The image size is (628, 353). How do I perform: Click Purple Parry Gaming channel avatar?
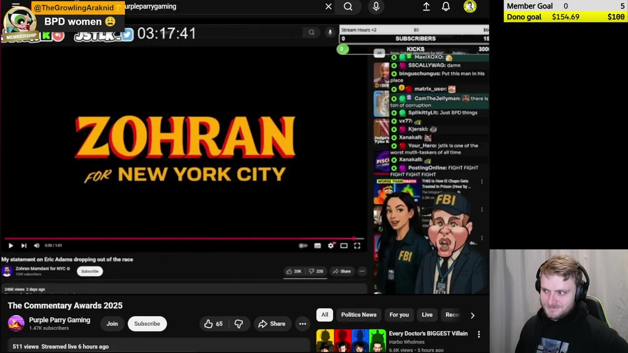[16, 324]
